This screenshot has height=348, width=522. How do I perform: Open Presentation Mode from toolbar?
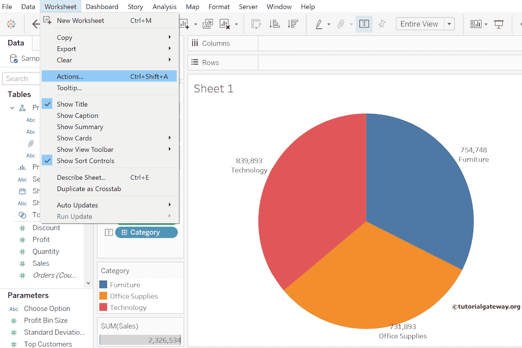499,24
